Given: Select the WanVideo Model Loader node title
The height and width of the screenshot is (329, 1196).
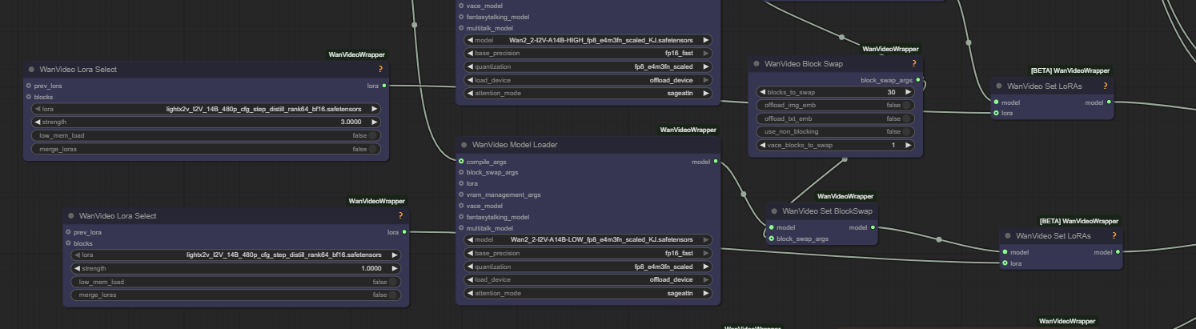Looking at the screenshot, I should pos(515,145).
